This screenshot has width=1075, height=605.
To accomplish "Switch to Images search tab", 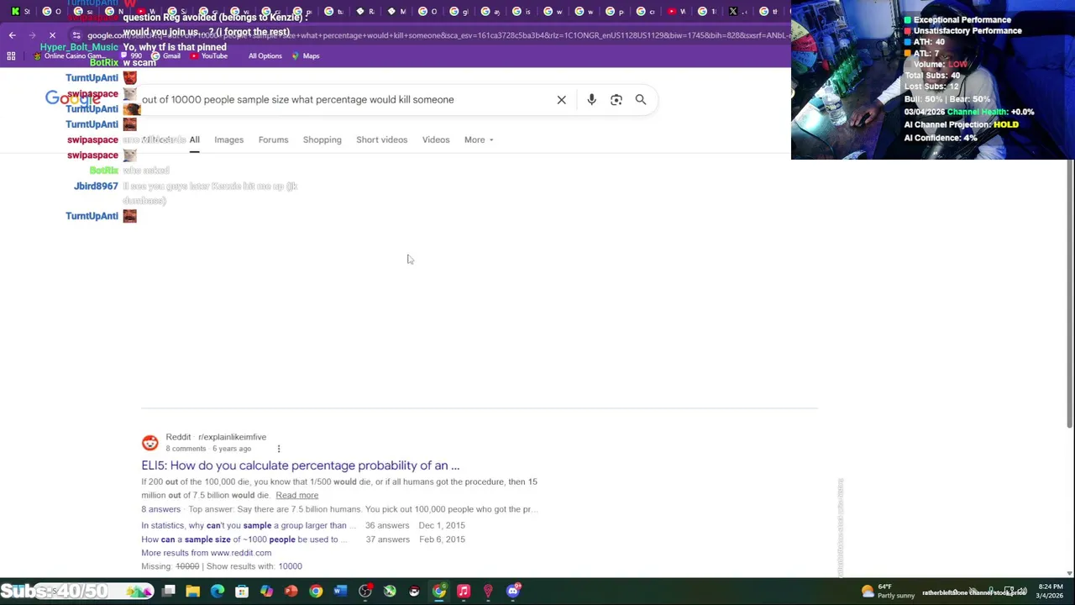I will 228,140.
